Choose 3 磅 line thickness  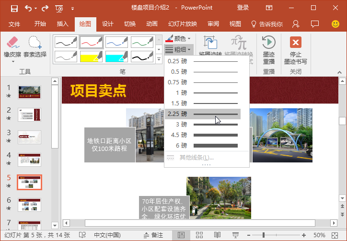[x=203, y=125]
